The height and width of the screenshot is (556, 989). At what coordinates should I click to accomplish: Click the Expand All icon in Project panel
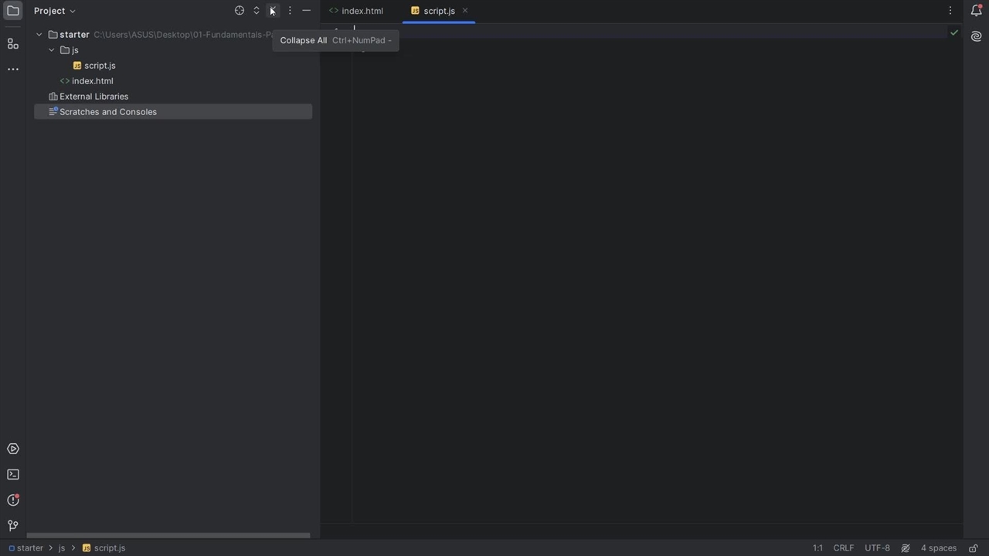tap(257, 11)
